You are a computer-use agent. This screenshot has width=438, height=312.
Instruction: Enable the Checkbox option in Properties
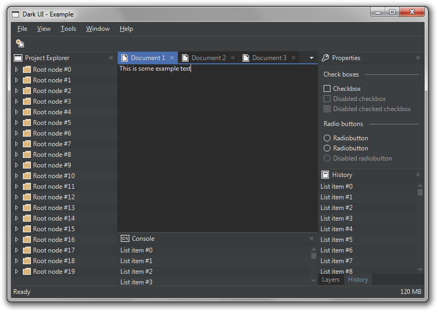(327, 88)
